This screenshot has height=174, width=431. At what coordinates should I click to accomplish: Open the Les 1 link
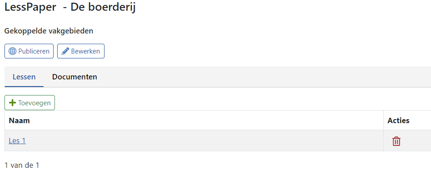[17, 141]
